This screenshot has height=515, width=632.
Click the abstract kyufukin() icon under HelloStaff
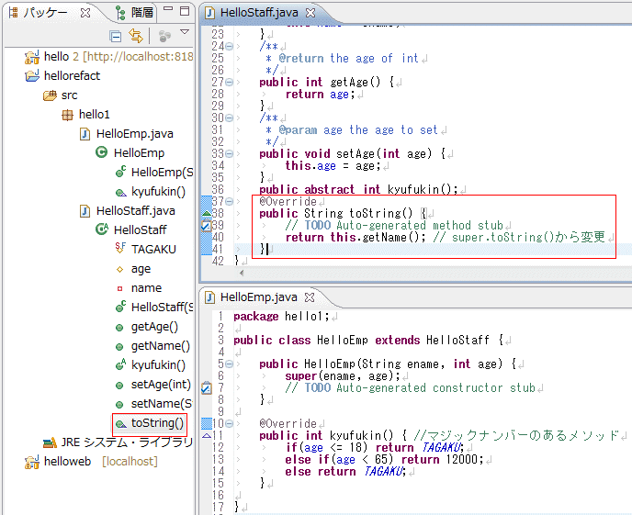(120, 364)
